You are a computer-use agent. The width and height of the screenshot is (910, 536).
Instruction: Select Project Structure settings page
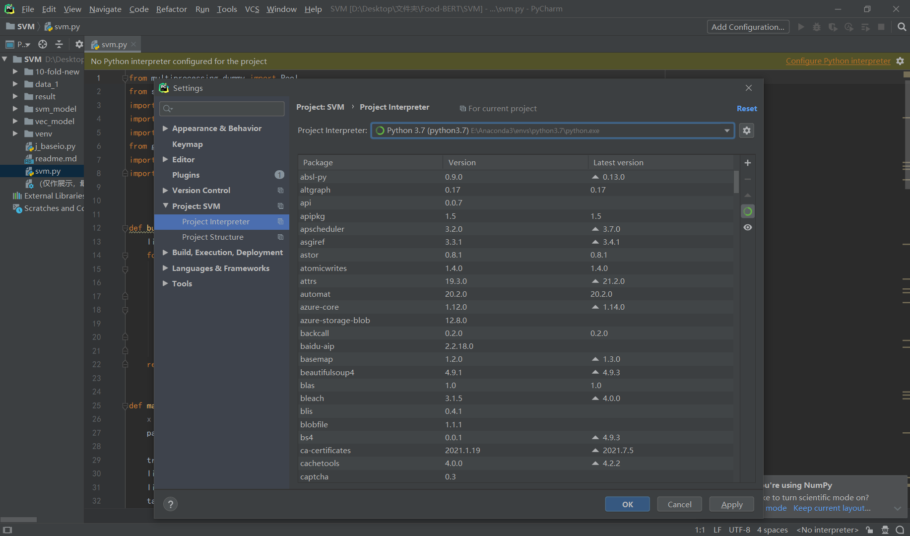click(x=213, y=237)
